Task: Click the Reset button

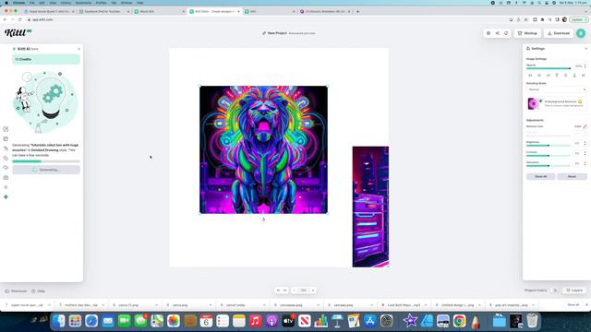Action: click(x=572, y=176)
